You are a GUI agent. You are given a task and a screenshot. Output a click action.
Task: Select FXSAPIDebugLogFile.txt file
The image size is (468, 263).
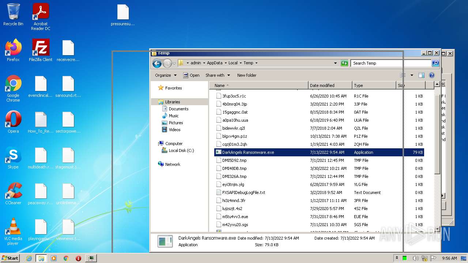tap(319, 193)
